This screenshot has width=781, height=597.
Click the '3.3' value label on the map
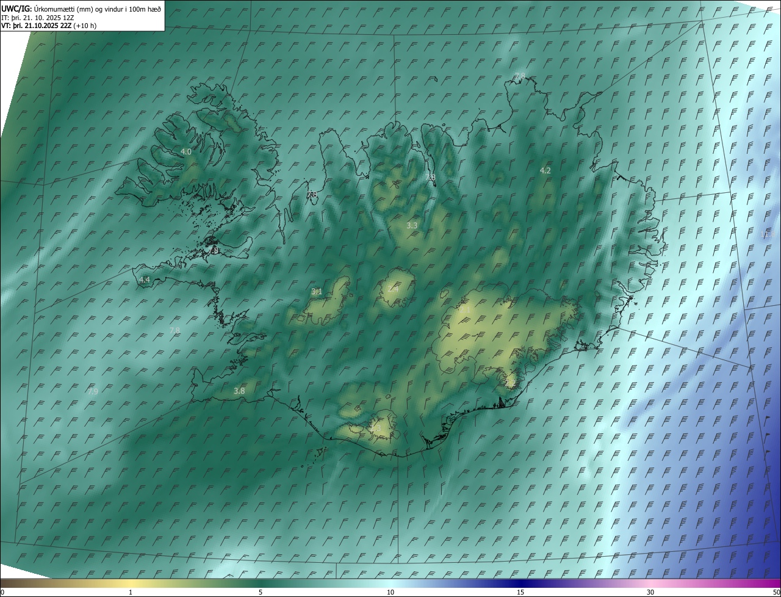click(x=412, y=226)
